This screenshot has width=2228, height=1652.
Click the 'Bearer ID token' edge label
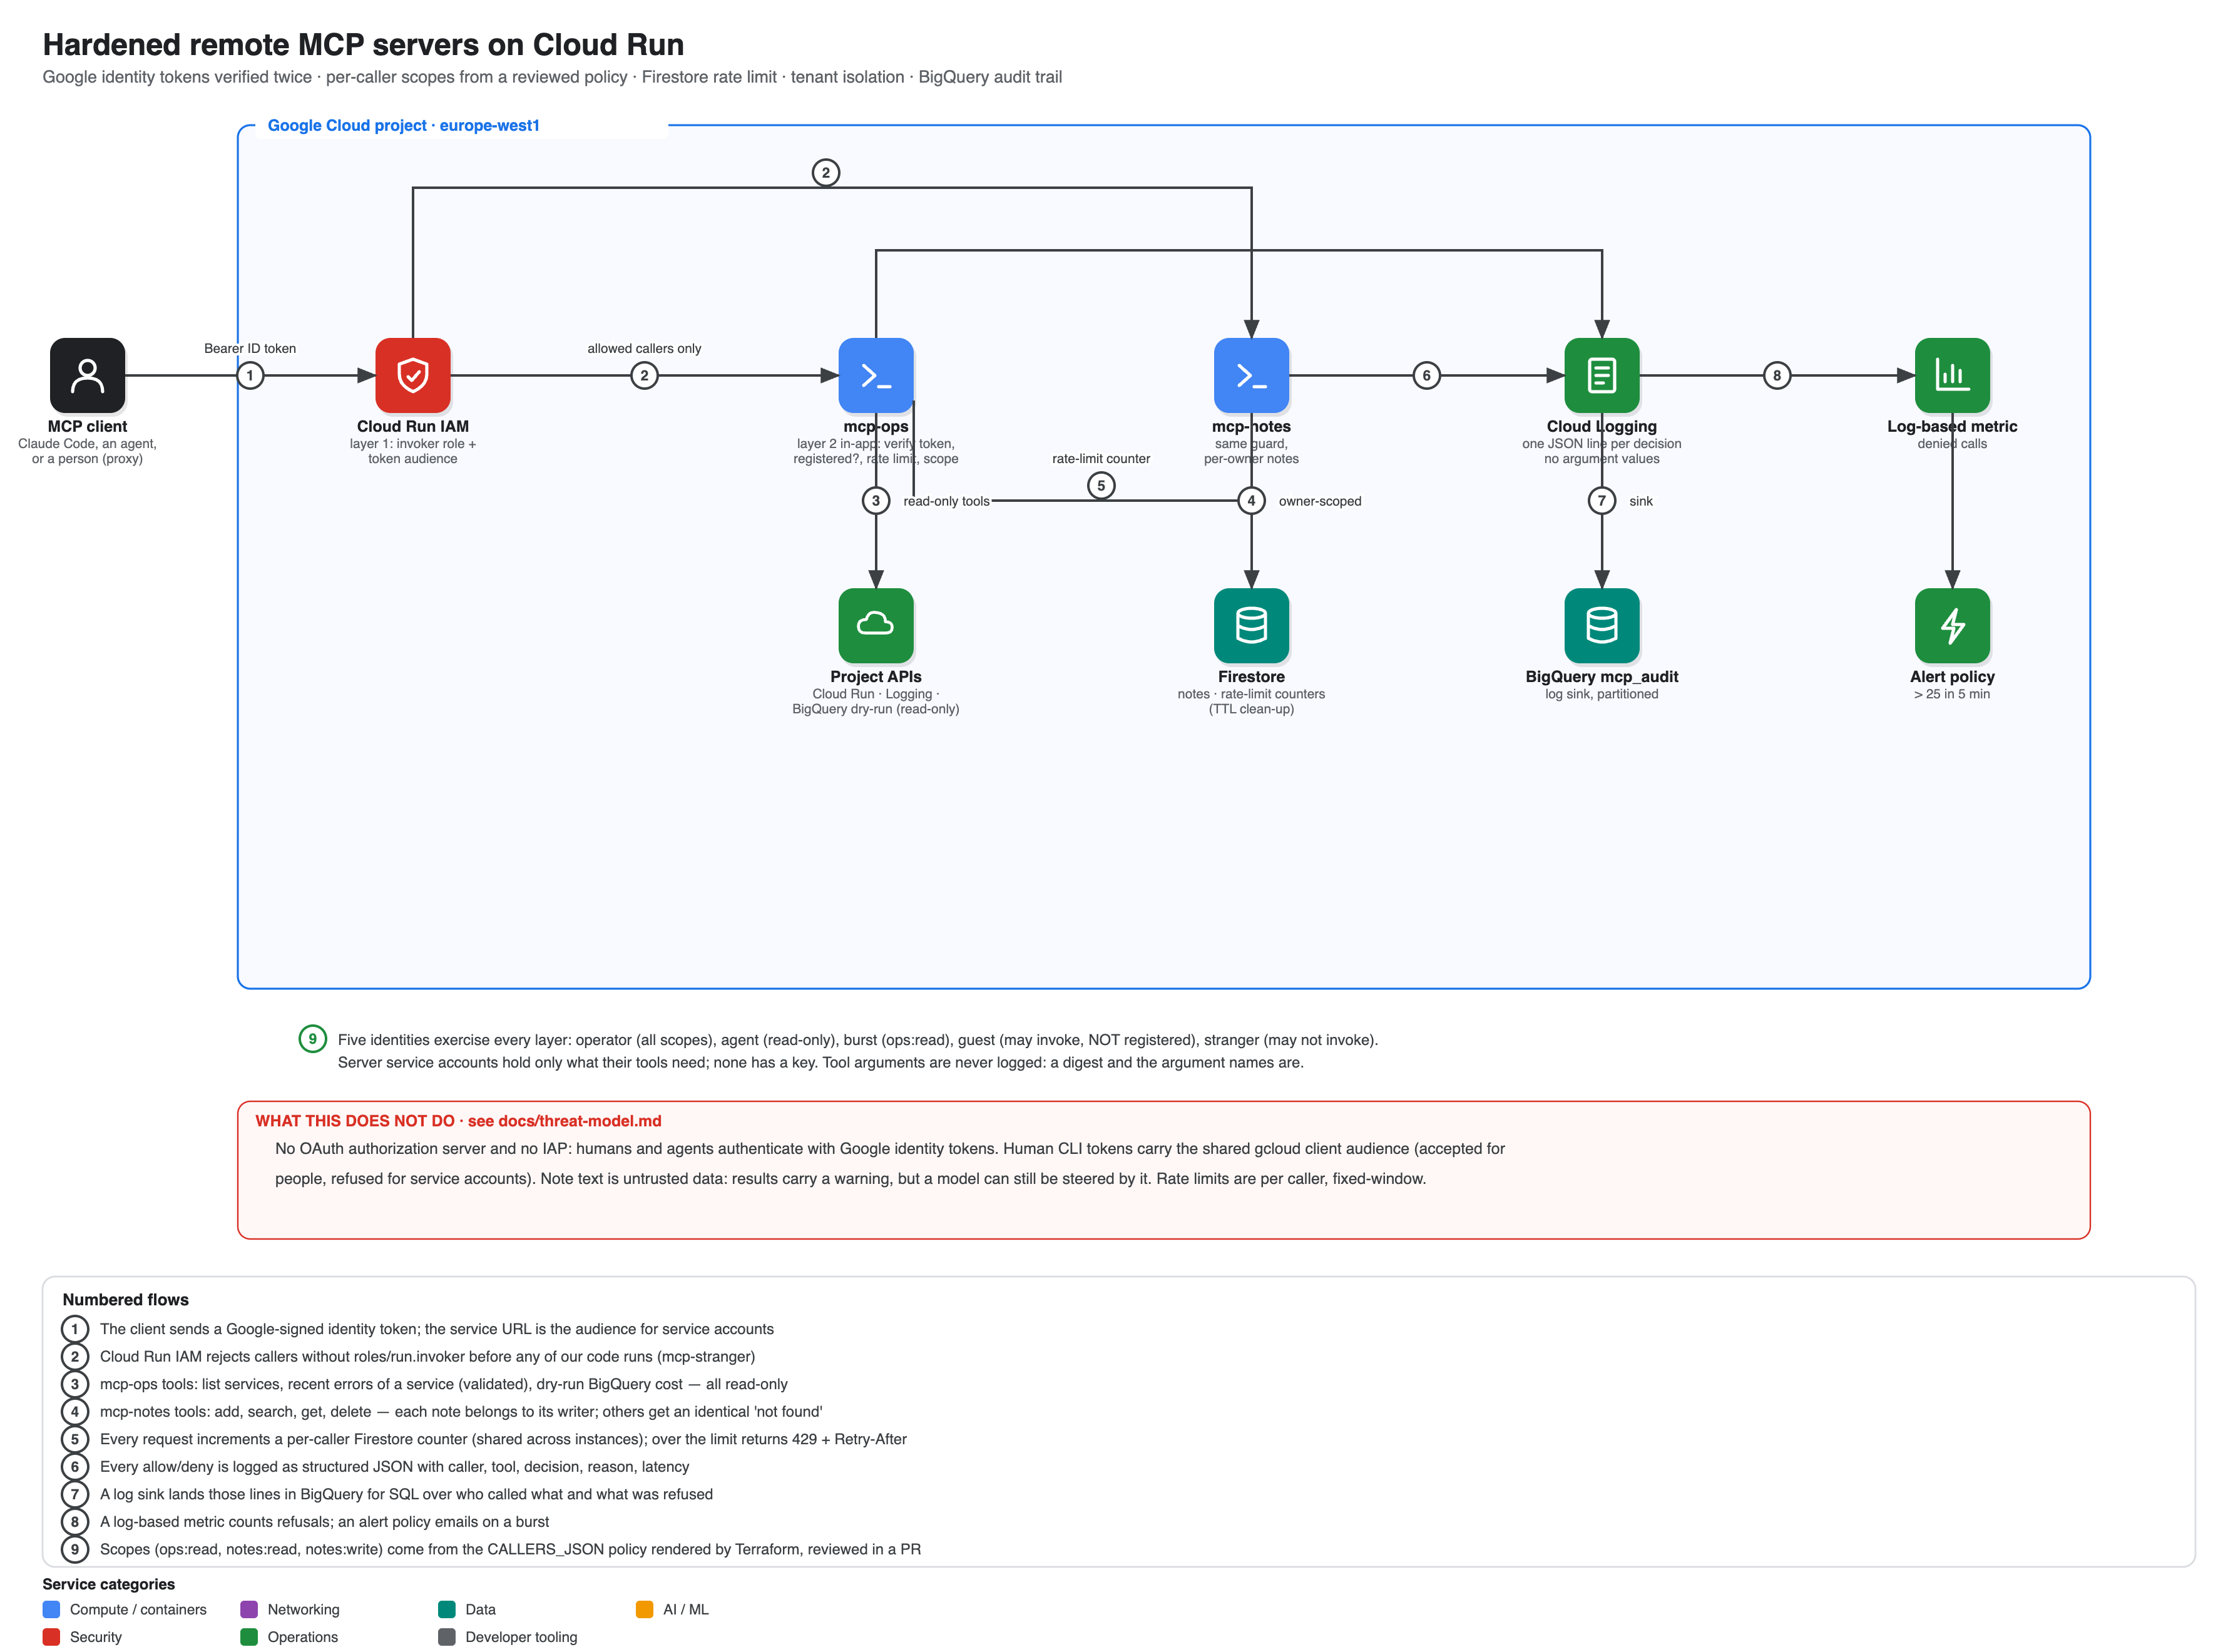[250, 348]
